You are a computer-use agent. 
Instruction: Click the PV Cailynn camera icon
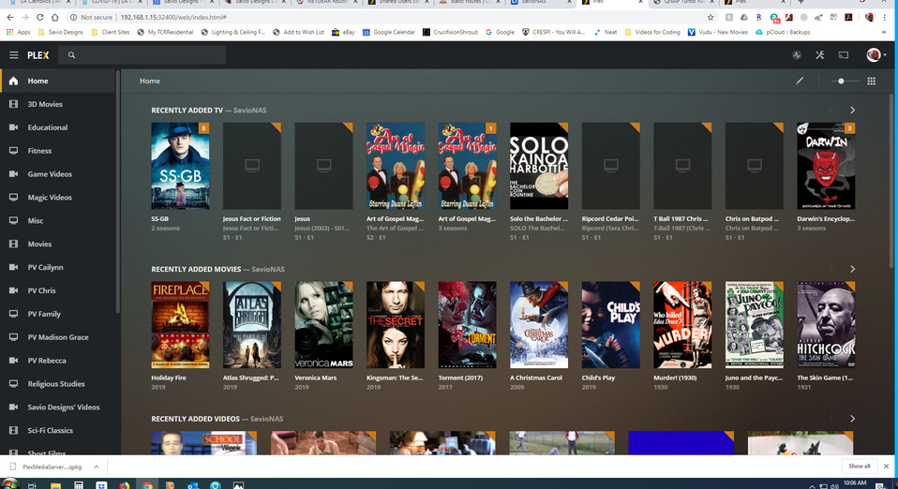14,267
